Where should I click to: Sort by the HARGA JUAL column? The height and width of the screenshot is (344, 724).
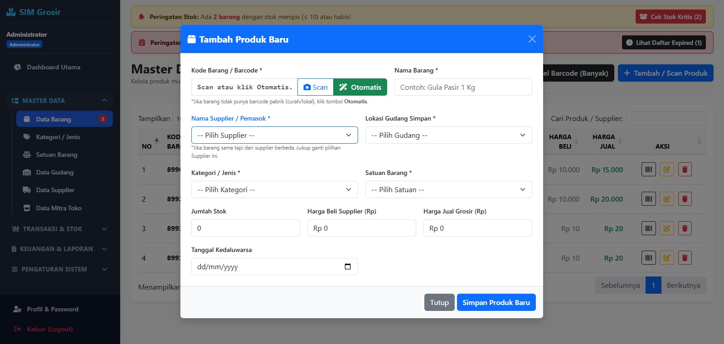click(604, 141)
